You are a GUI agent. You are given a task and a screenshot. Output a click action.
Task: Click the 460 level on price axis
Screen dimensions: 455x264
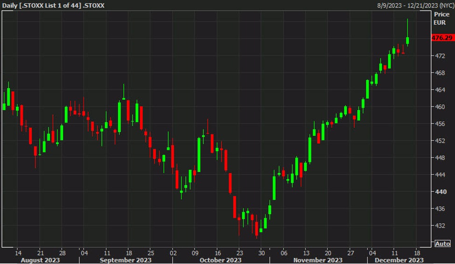(x=440, y=107)
